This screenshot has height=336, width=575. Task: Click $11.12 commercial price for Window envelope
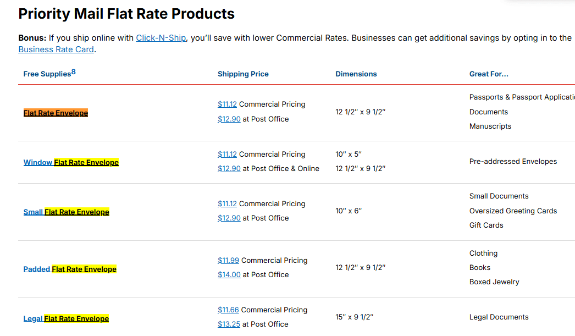pos(228,155)
